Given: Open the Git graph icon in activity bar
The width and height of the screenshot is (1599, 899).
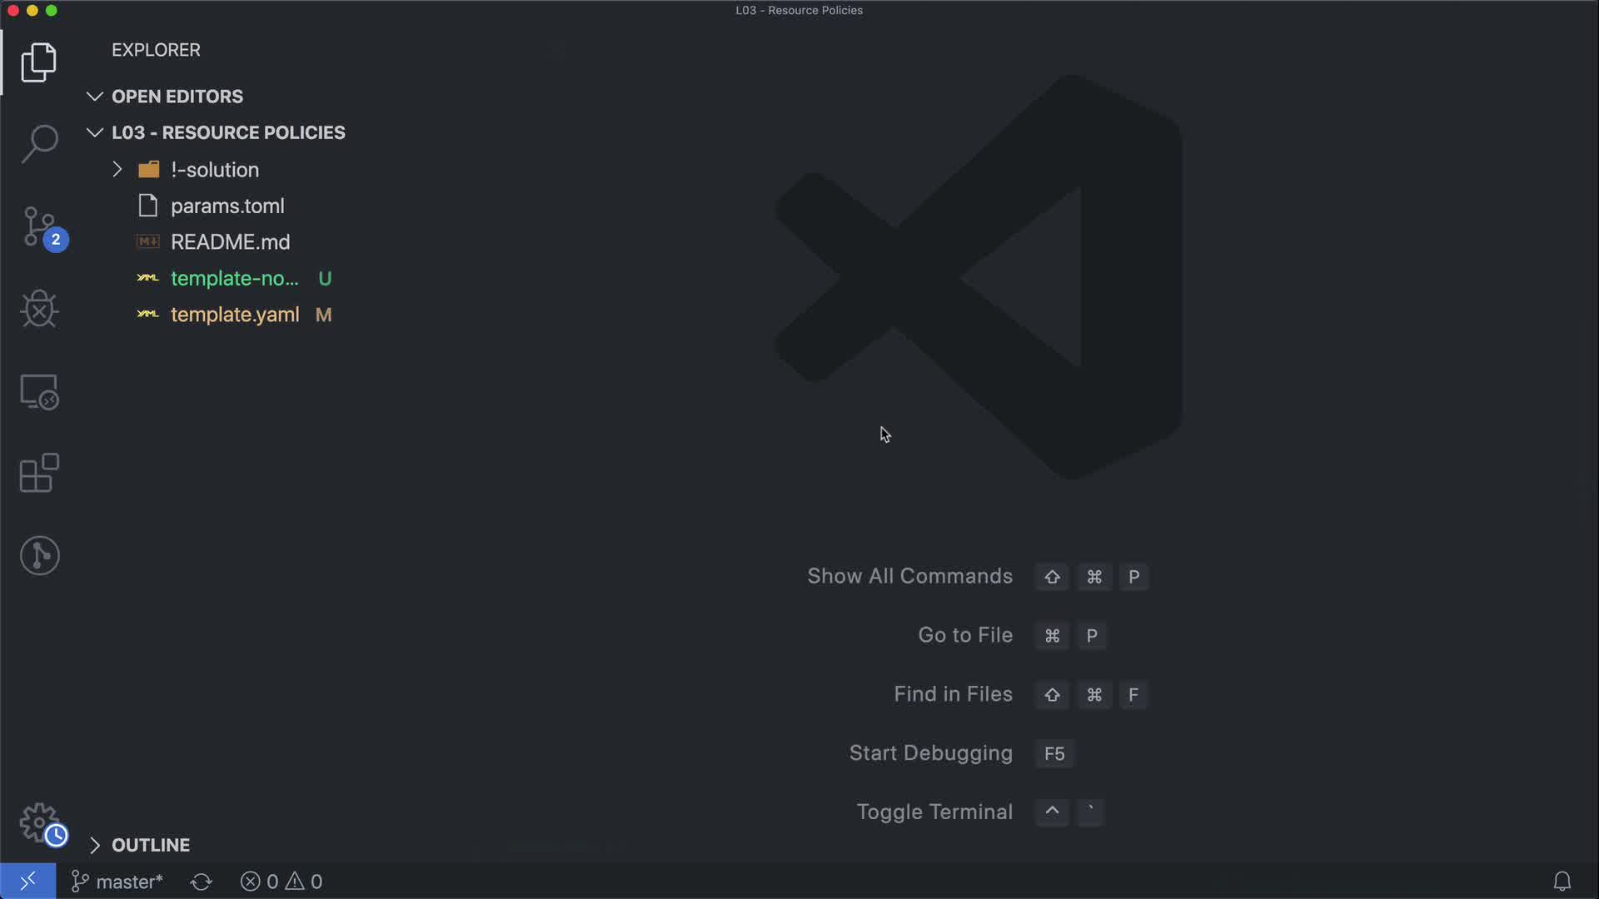Looking at the screenshot, I should pos(39,555).
